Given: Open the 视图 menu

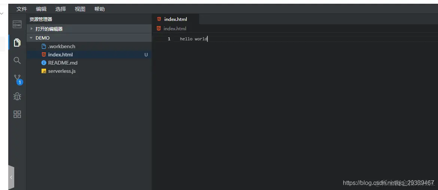Looking at the screenshot, I should click(80, 9).
